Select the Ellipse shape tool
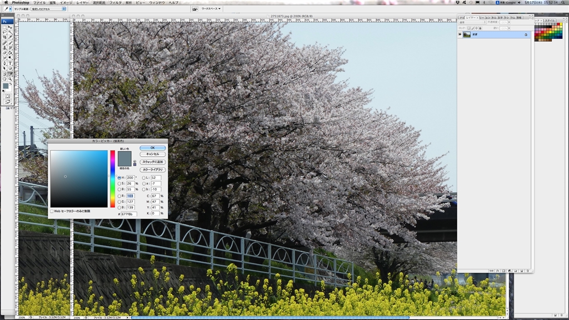This screenshot has width=569, height=320. point(10,68)
